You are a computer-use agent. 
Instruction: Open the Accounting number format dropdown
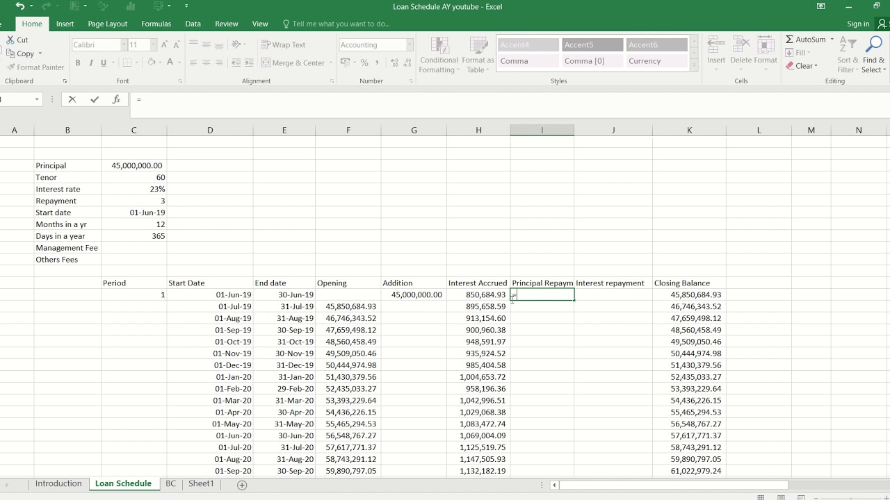click(x=410, y=44)
